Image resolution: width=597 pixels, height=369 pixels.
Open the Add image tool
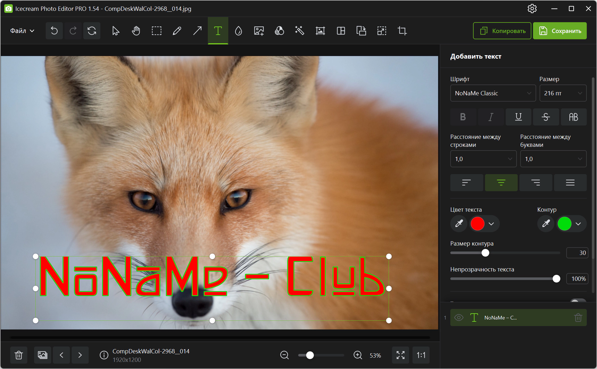click(259, 31)
